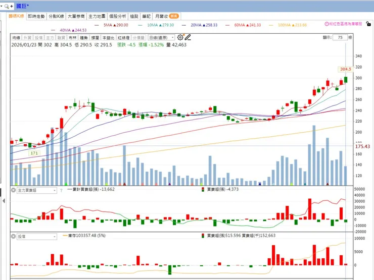
Task: Click the 60MA line swatch
Action: [227, 25]
